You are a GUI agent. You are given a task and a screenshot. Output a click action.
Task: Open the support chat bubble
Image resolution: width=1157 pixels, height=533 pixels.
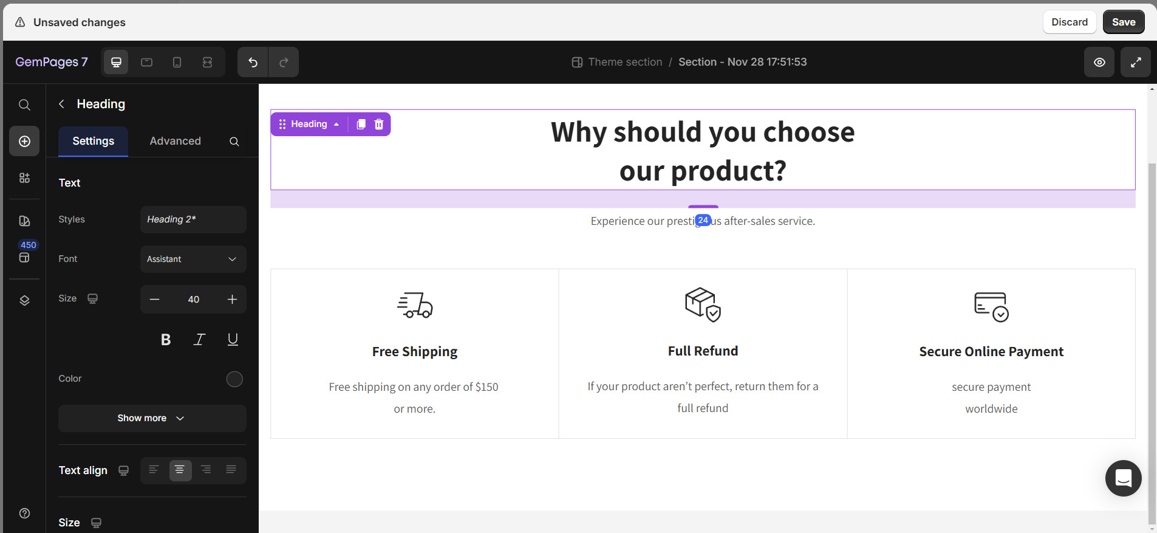1123,478
